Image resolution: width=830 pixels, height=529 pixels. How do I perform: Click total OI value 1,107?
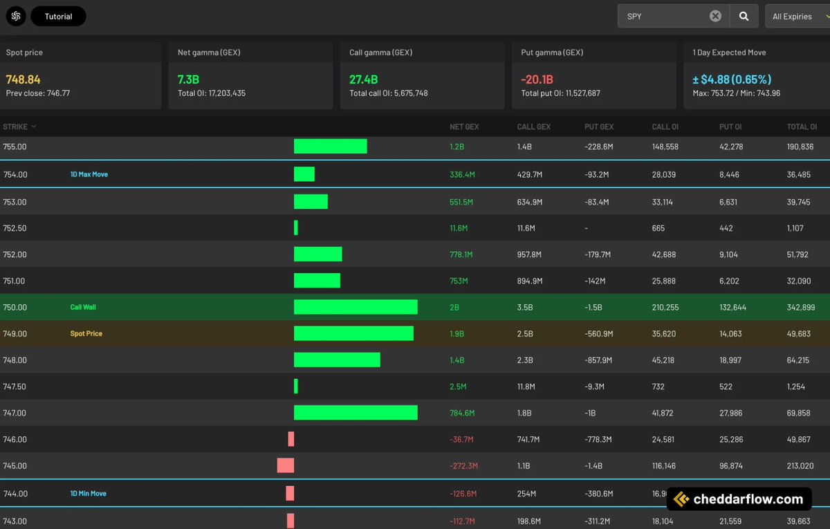[x=795, y=228]
